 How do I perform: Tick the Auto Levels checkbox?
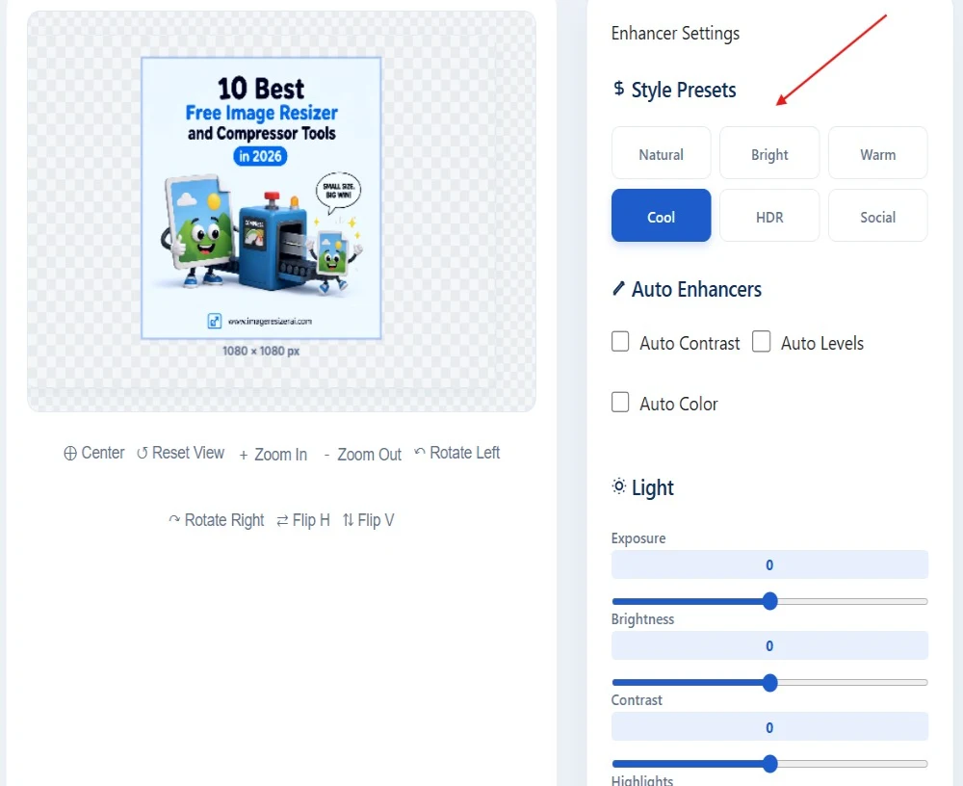pyautogui.click(x=762, y=342)
